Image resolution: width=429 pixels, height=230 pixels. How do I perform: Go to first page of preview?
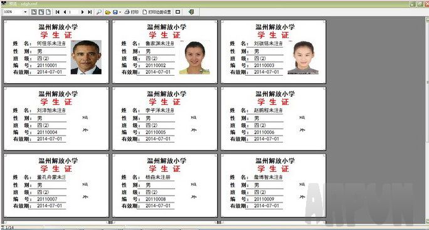[x=58, y=12]
